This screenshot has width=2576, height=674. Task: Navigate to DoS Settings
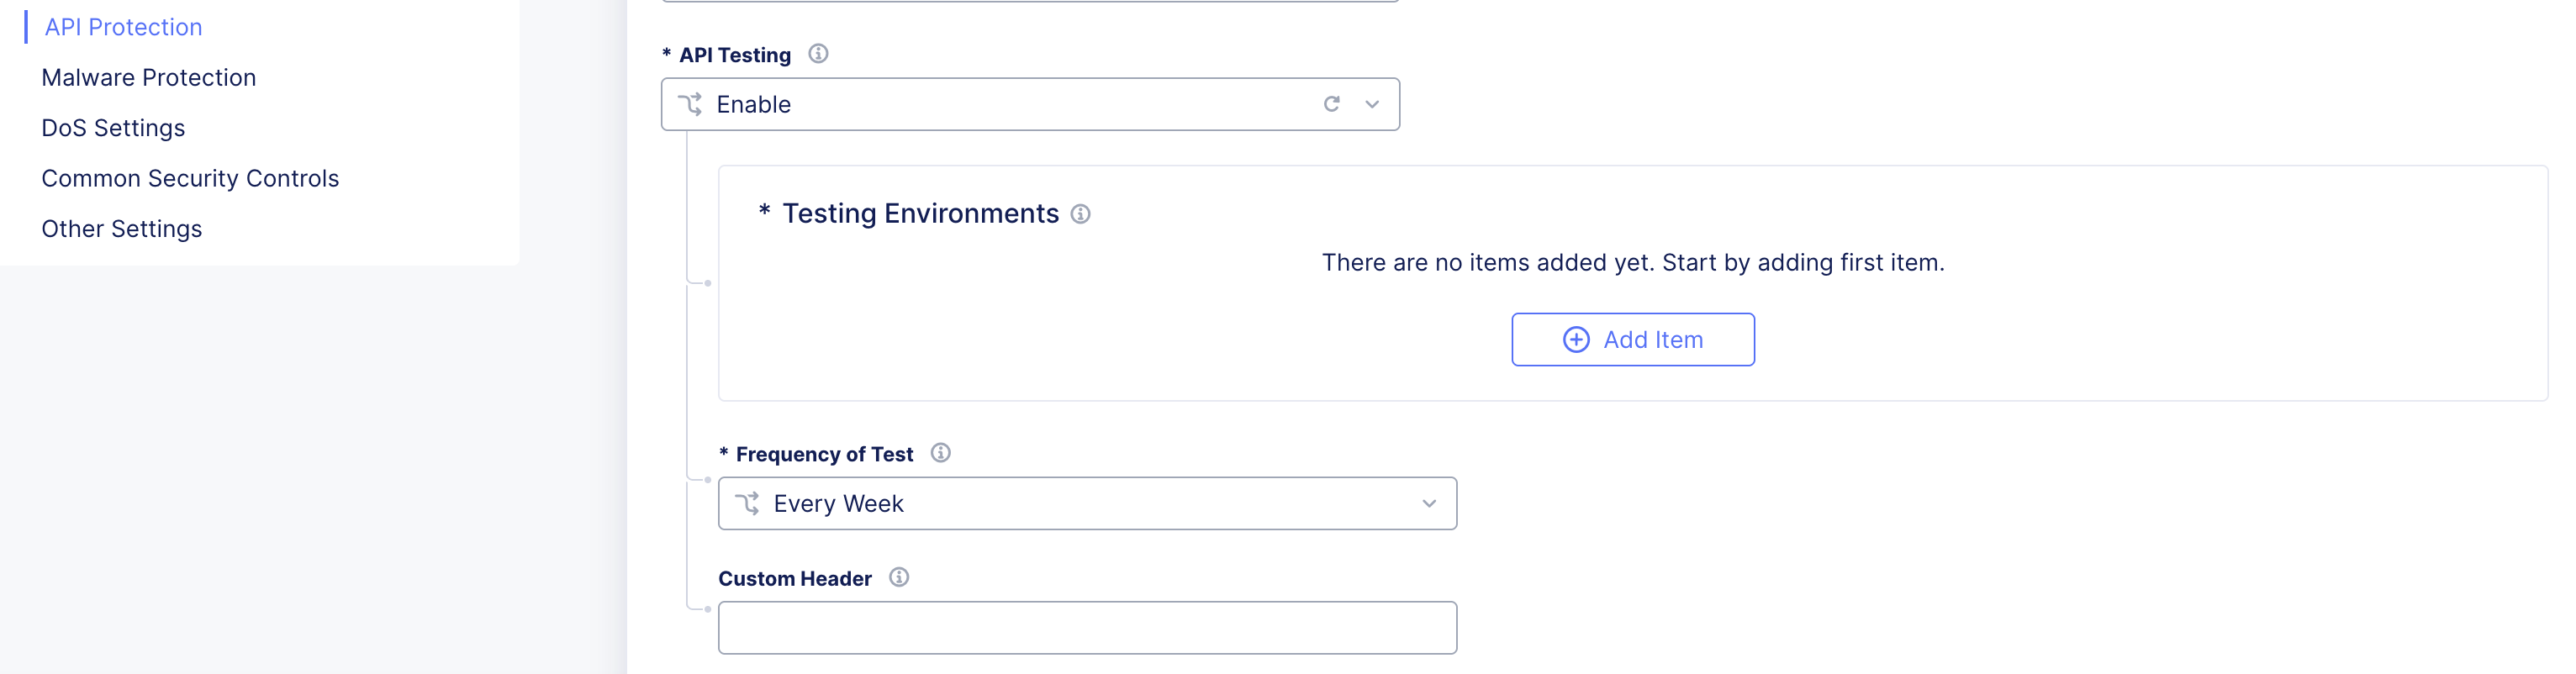tap(113, 128)
